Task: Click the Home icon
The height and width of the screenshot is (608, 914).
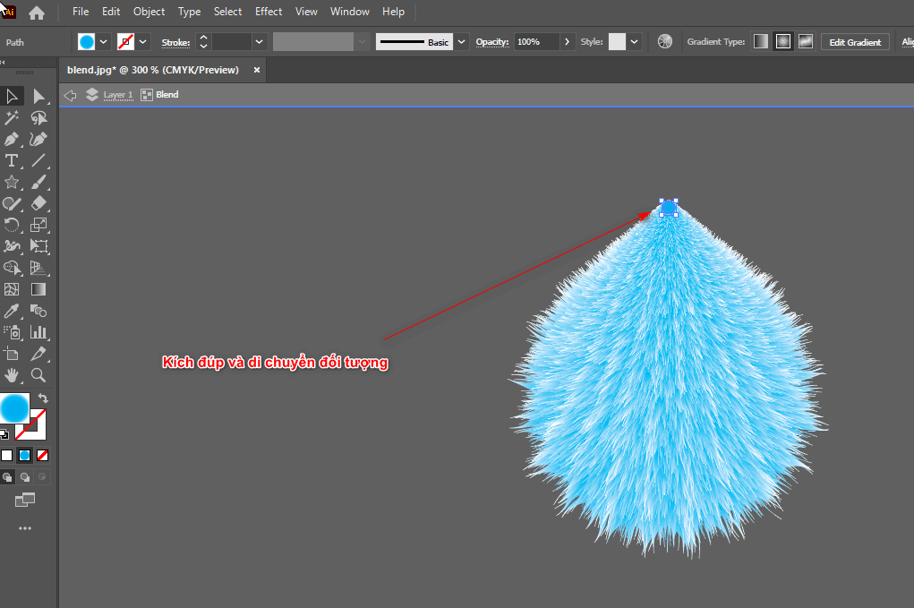Action: pyautogui.click(x=37, y=13)
